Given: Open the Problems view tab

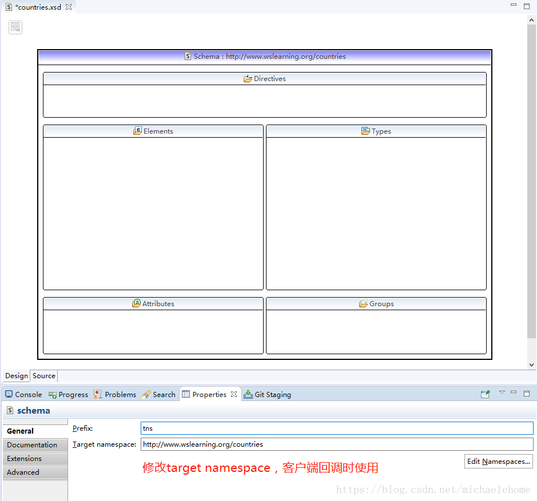Looking at the screenshot, I should [x=115, y=395].
